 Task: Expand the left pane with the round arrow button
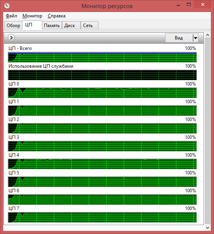(11, 38)
